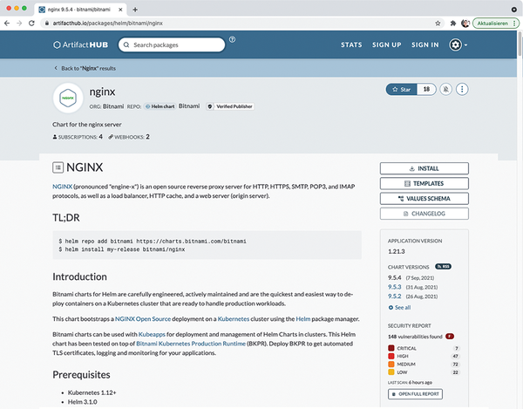Image resolution: width=523 pixels, height=409 pixels.
Task: Open the STATS page
Action: [351, 44]
